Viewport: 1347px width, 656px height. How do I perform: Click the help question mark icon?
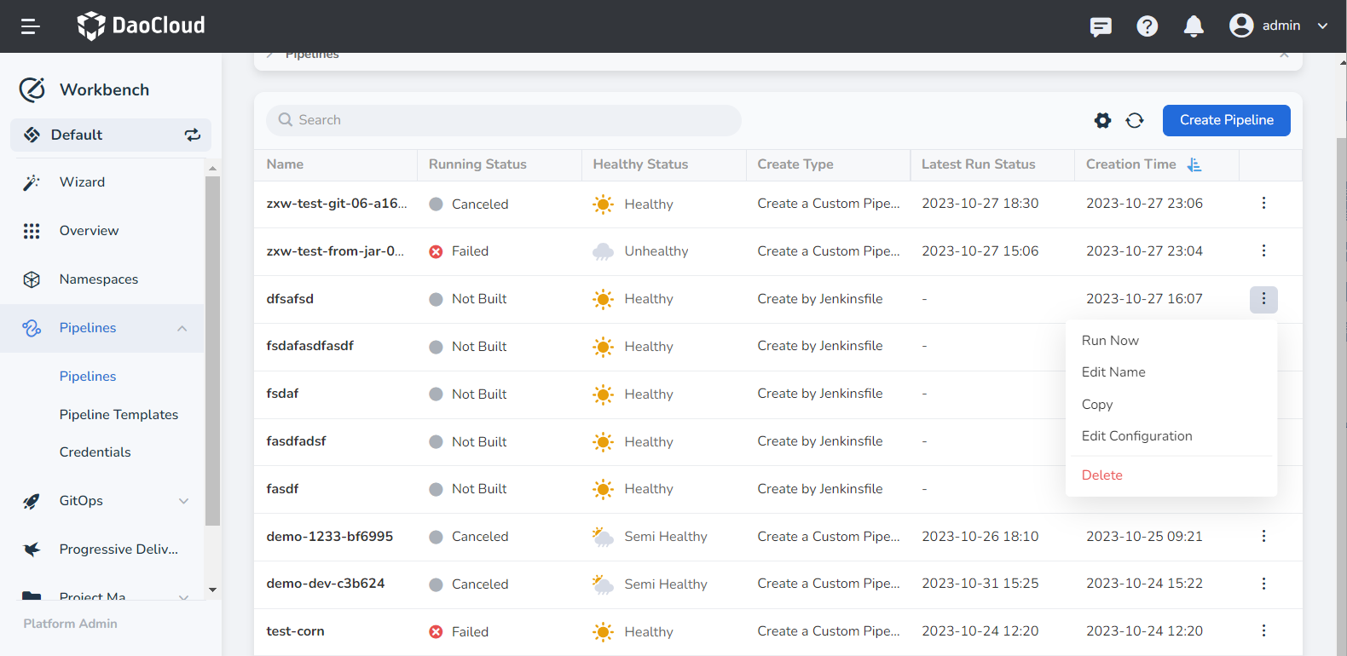[x=1147, y=26]
